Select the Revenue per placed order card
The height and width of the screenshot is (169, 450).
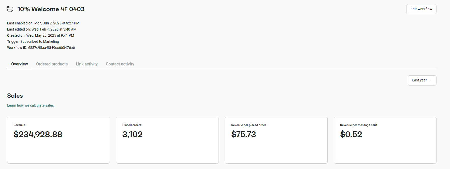coord(276,140)
